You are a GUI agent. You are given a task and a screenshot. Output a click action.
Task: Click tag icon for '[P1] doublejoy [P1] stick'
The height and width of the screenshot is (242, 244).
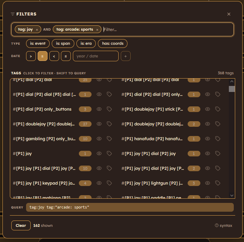218,109
